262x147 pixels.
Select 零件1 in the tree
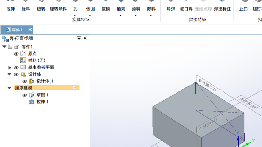[x=27, y=47]
